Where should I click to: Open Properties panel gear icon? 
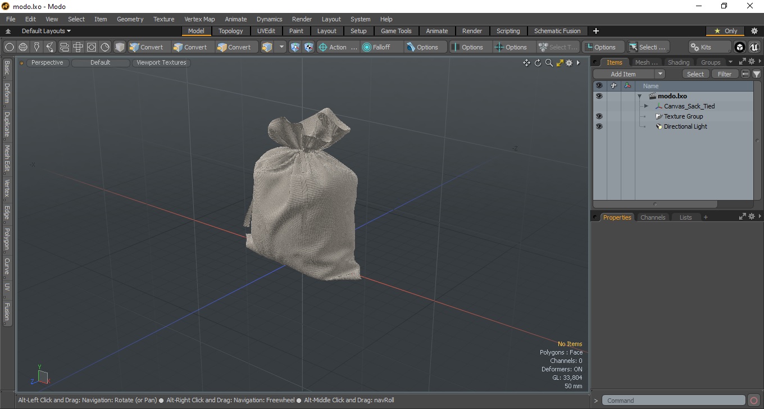pos(751,217)
